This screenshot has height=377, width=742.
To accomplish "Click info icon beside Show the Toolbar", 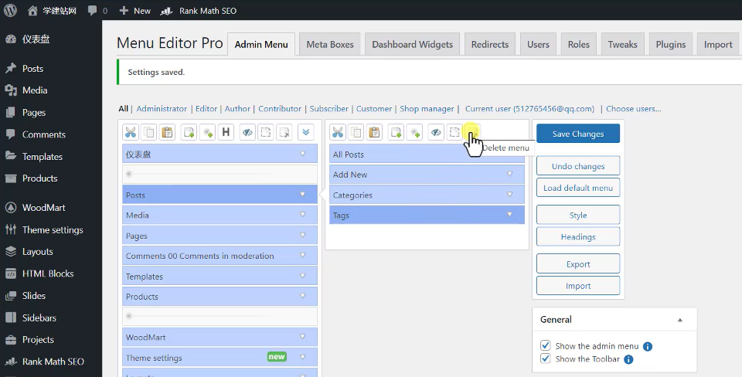I will click(x=628, y=359).
